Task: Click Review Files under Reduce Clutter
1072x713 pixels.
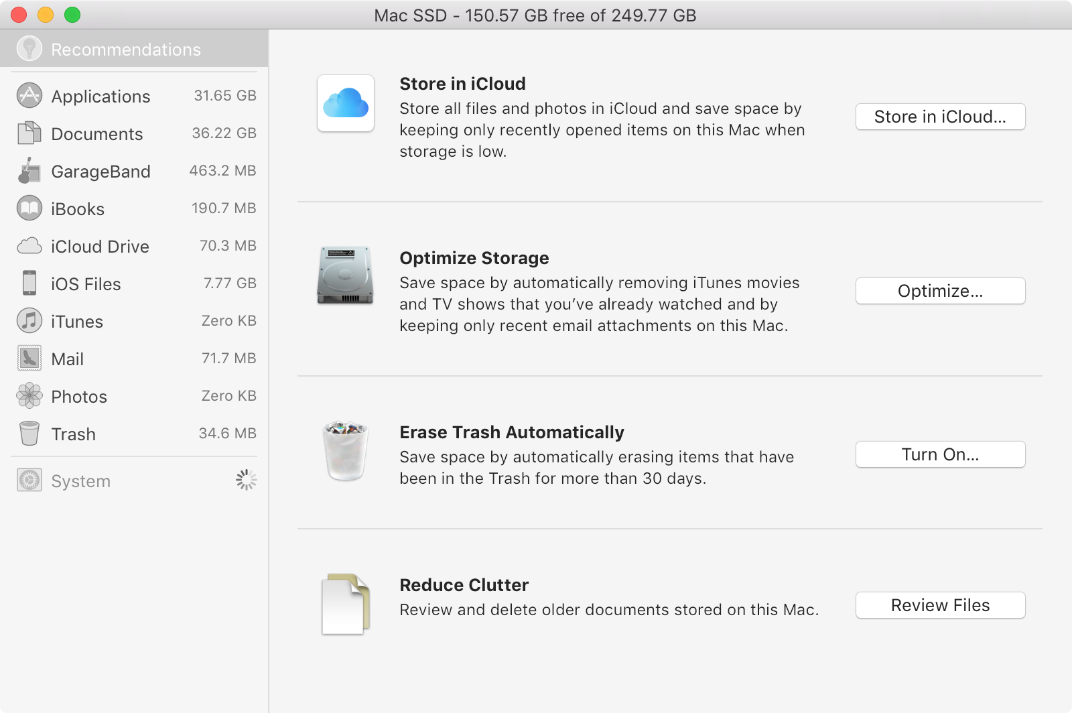Action: [939, 605]
